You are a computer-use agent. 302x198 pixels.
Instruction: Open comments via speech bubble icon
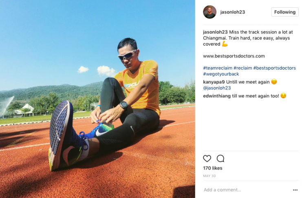(220, 158)
